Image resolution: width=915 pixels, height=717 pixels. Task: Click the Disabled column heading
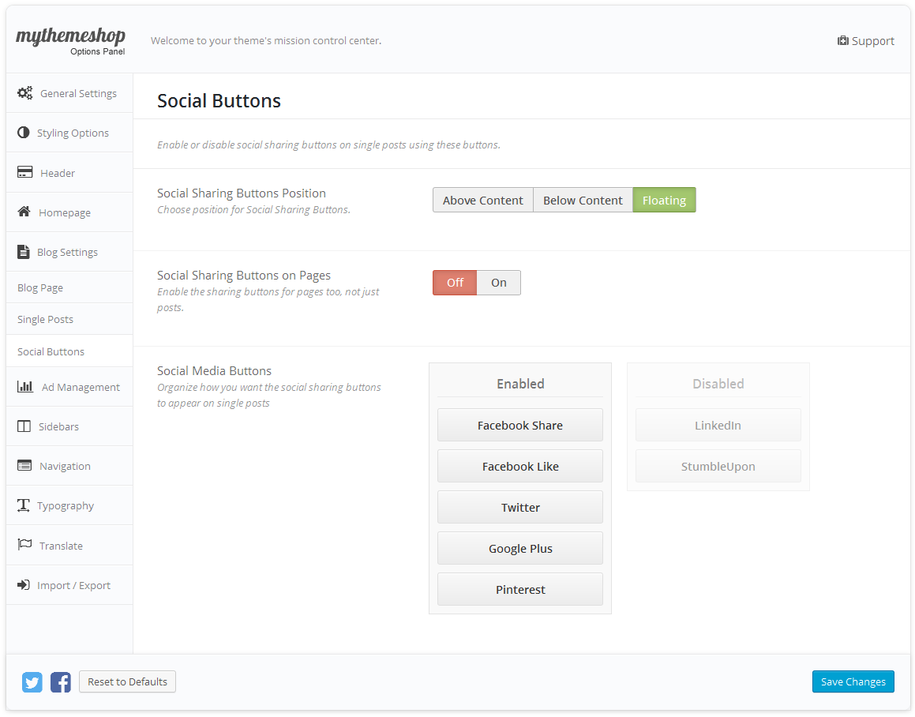pos(718,384)
